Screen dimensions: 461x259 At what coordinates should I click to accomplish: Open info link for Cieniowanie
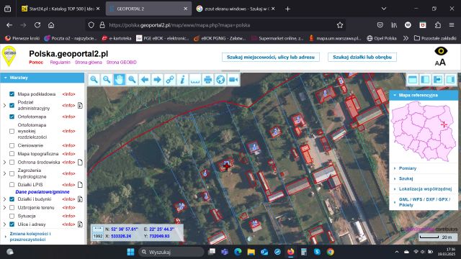coord(68,145)
